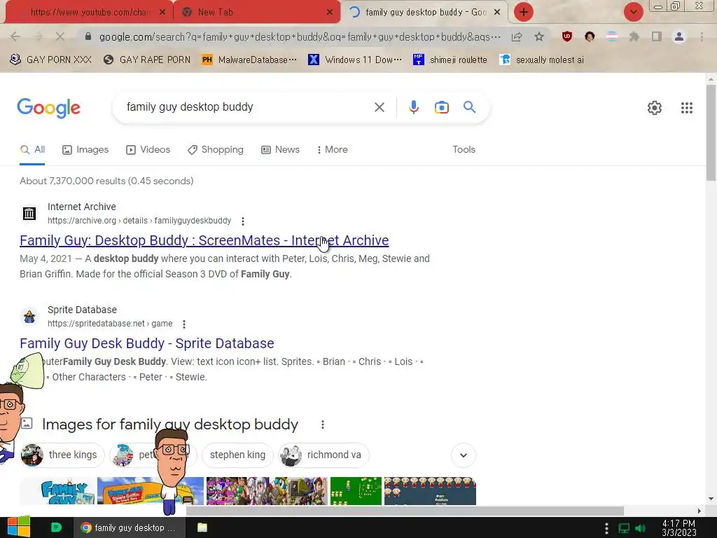The width and height of the screenshot is (717, 538).
Task: Switch to the New Tab tab
Action: point(256,12)
